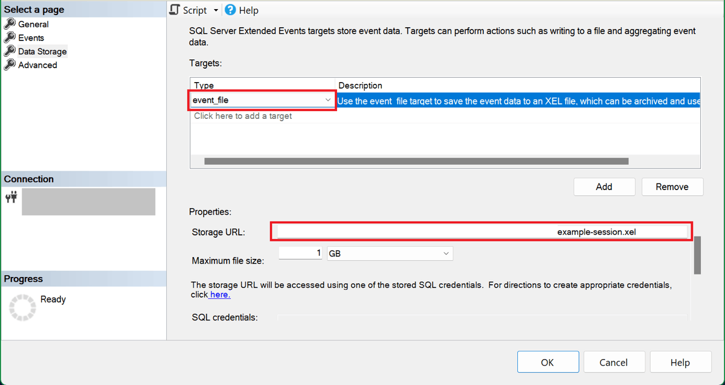Click the wrench icon beside General

point(10,24)
